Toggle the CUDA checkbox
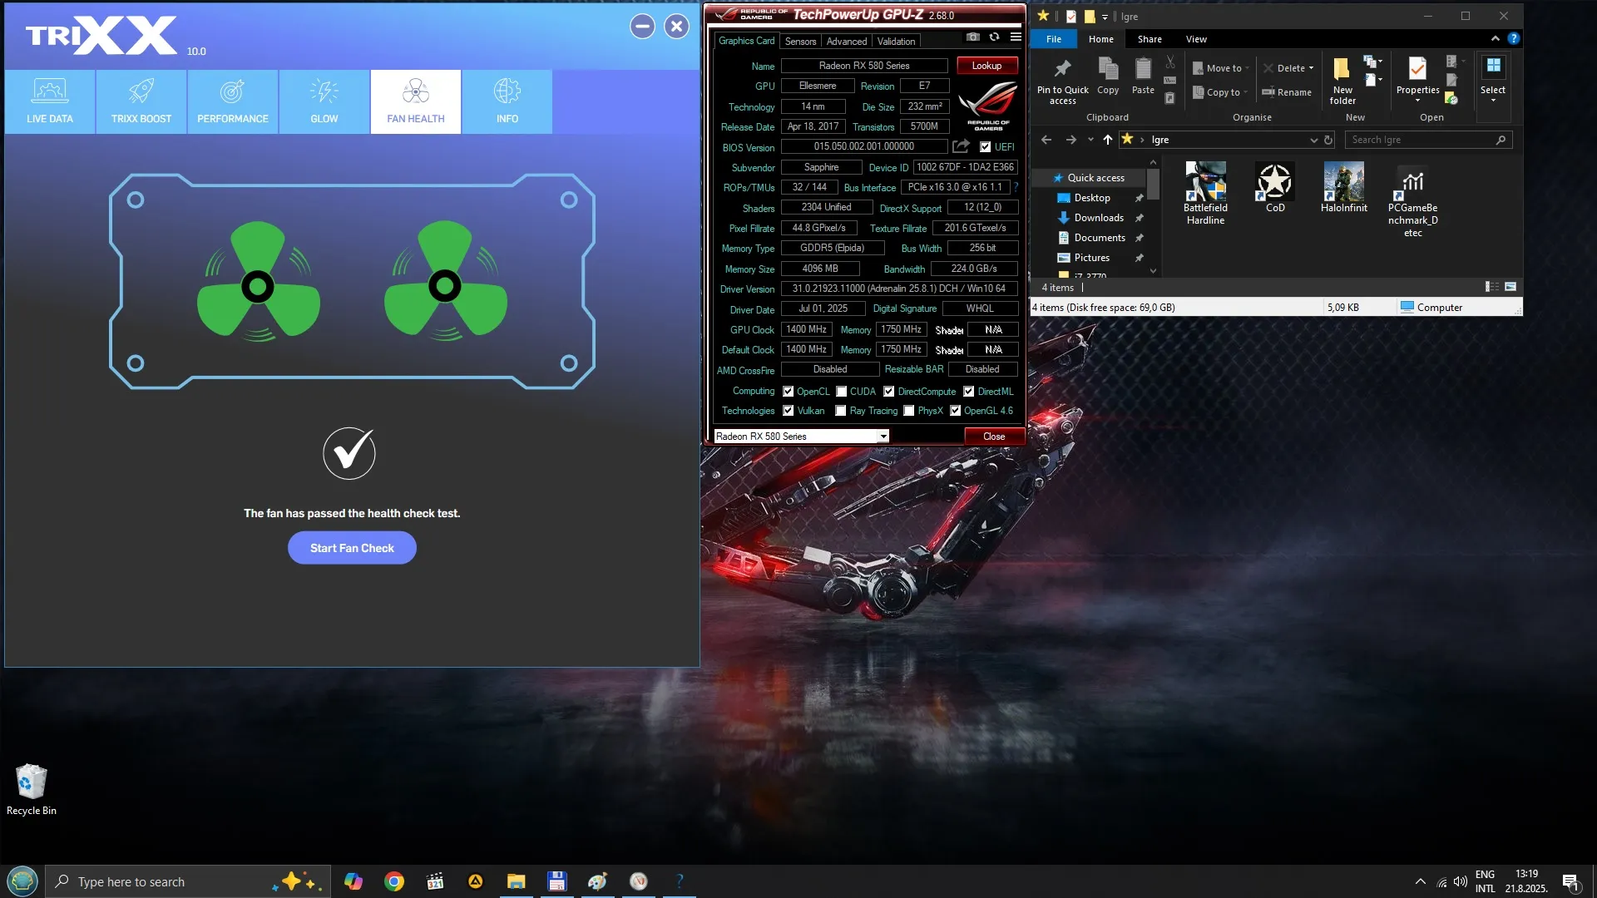Image resolution: width=1597 pixels, height=898 pixels. point(841,392)
